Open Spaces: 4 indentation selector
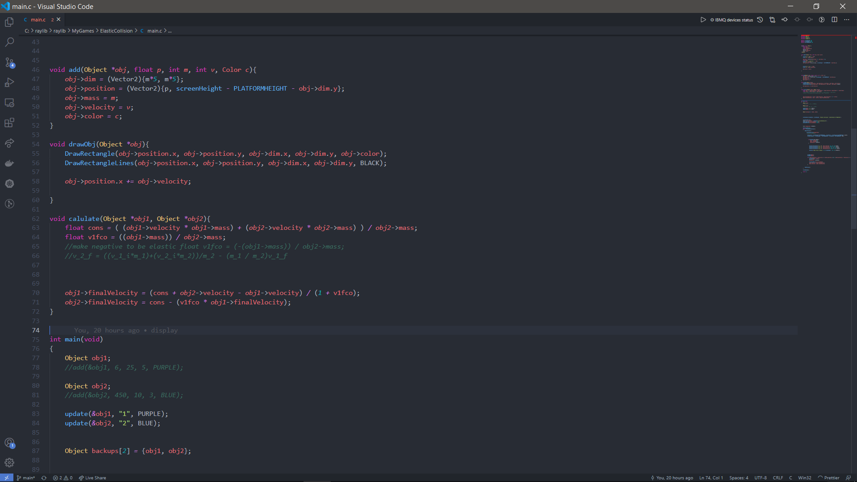 739,478
